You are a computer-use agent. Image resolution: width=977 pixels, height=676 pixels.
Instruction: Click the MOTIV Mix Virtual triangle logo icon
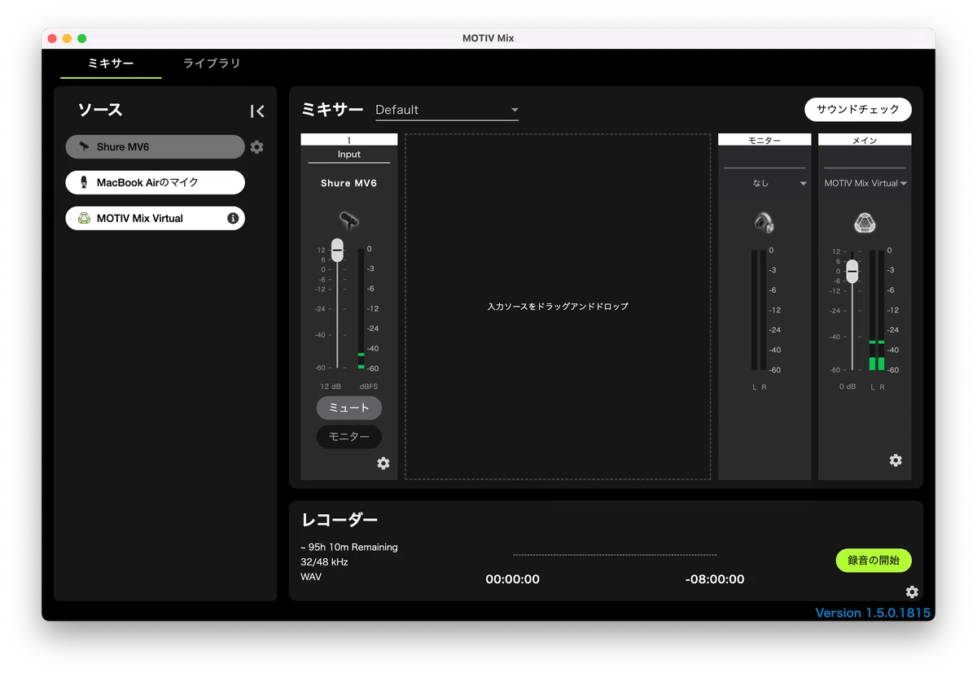tap(84, 218)
